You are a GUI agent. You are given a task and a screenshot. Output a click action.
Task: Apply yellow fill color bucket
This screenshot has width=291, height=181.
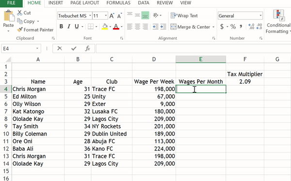pos(105,27)
